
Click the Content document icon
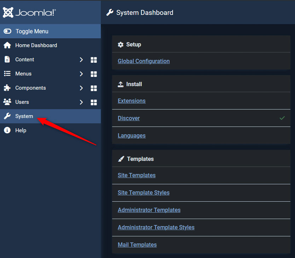pos(7,60)
